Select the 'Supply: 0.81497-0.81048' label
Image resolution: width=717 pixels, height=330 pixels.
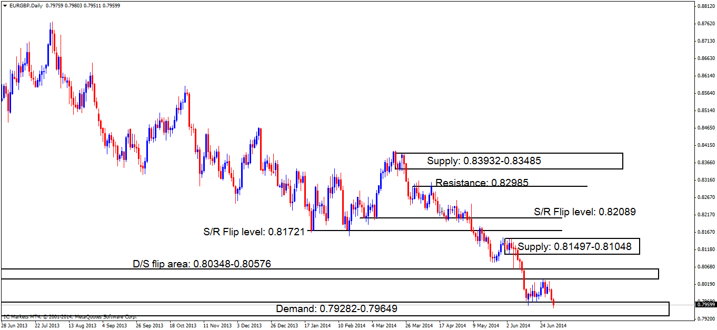(x=575, y=246)
